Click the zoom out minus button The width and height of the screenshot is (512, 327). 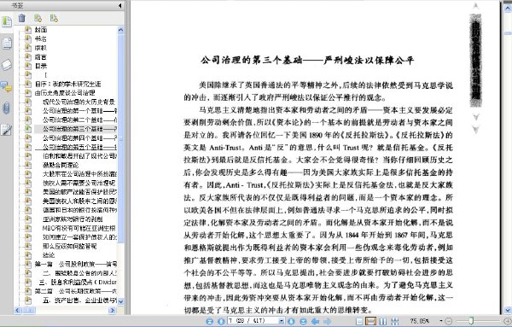click(x=448, y=321)
